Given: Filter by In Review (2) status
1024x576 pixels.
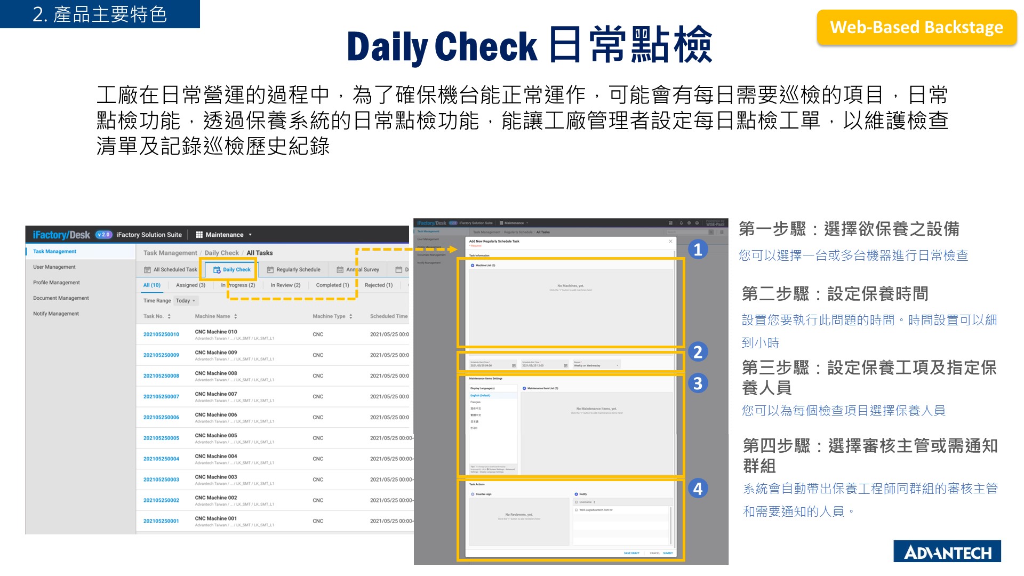Looking at the screenshot, I should 285,285.
